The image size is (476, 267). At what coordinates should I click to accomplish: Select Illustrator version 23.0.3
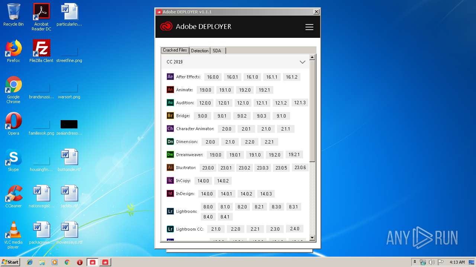point(263,168)
